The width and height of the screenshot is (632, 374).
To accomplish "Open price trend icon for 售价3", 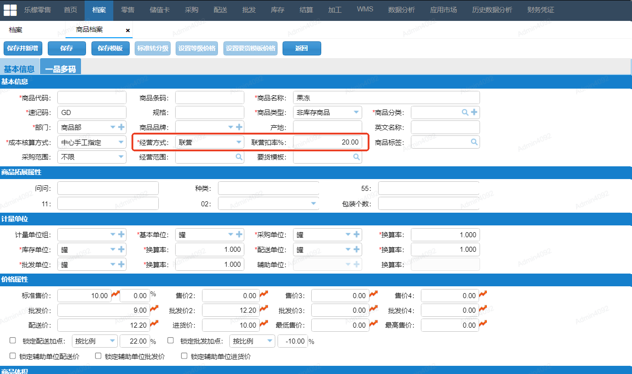I will 373,294.
